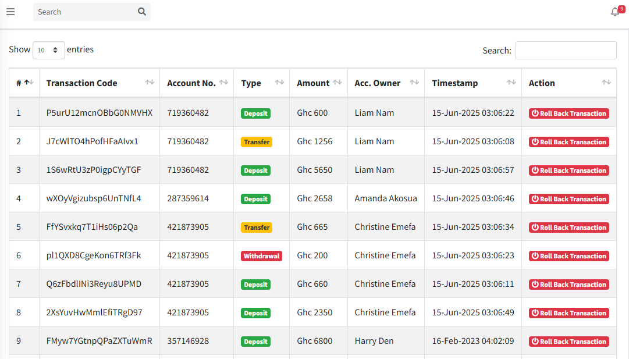The height and width of the screenshot is (359, 629).
Task: Click amount Ghc 2350
Action: point(314,312)
